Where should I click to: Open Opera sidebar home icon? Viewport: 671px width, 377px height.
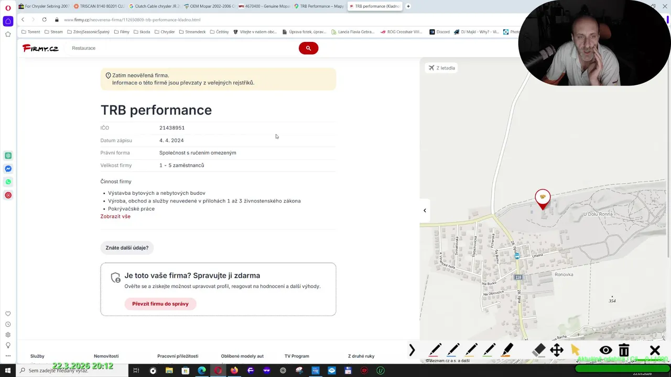coord(8,21)
